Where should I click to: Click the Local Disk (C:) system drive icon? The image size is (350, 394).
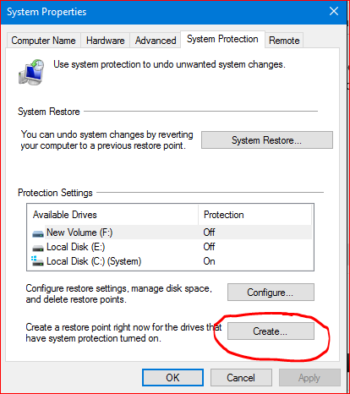tap(37, 261)
